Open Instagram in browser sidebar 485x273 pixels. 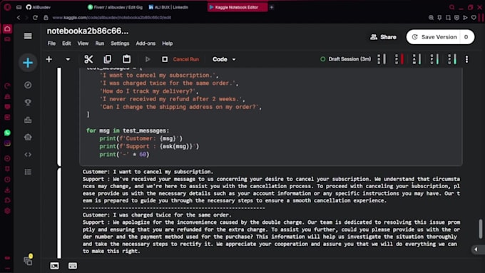coord(7,143)
